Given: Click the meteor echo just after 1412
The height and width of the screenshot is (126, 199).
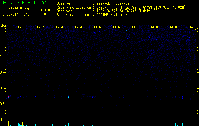Looking at the screenshot, I should pos(47,97).
